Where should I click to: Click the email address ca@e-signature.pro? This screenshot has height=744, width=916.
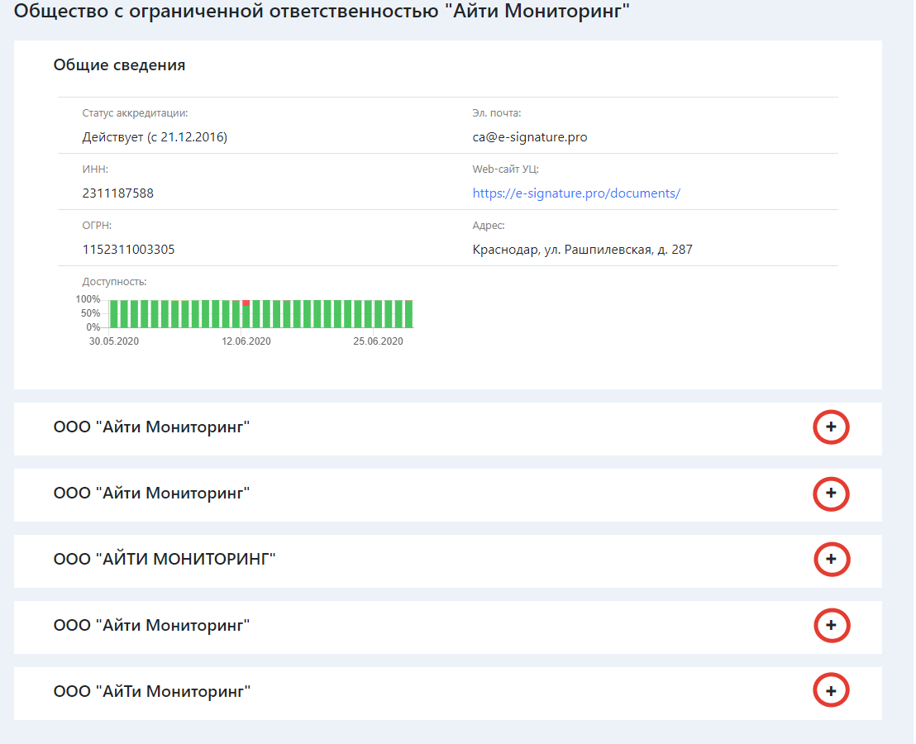[x=530, y=137]
